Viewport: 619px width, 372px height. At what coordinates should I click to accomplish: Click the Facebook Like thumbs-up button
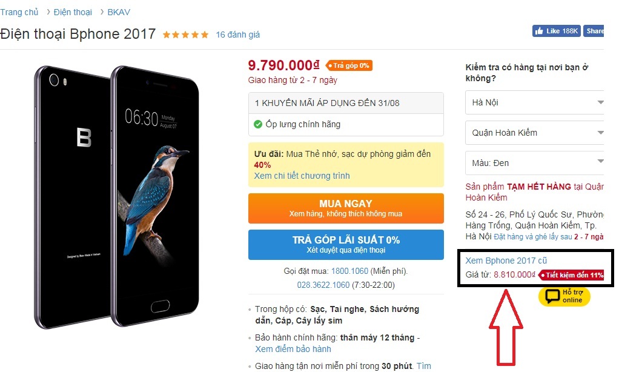click(556, 31)
